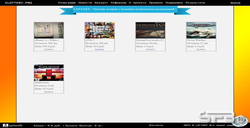Click the 'EuropaUniversalis IV' title text
The height and width of the screenshot is (128, 250).
[150, 40]
